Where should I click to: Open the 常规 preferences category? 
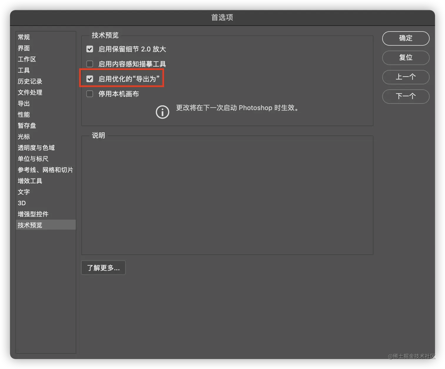pos(46,37)
